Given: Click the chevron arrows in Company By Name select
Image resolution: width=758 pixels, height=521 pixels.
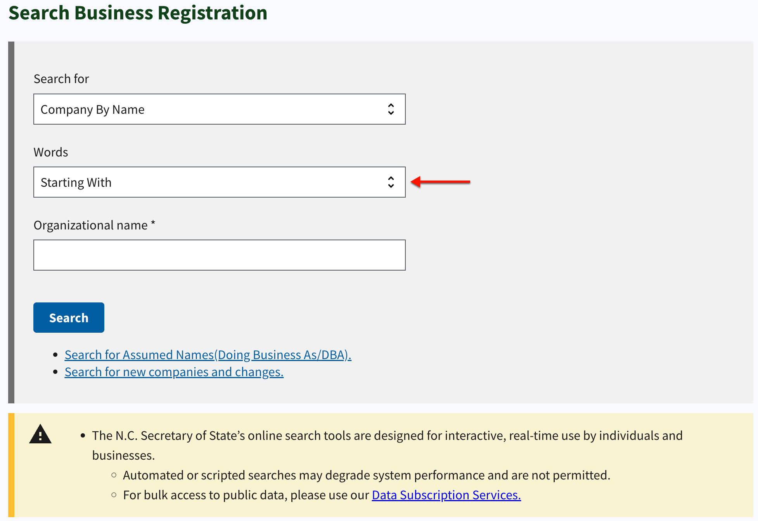Looking at the screenshot, I should click(391, 109).
